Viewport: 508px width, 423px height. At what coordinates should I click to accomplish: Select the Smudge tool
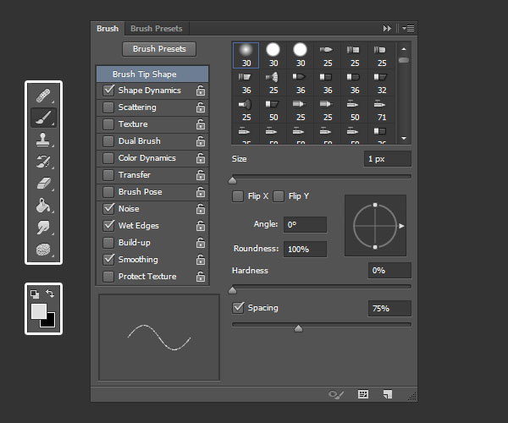point(43,228)
